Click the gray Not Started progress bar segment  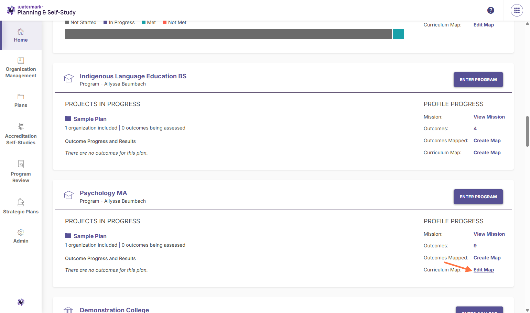click(x=228, y=34)
